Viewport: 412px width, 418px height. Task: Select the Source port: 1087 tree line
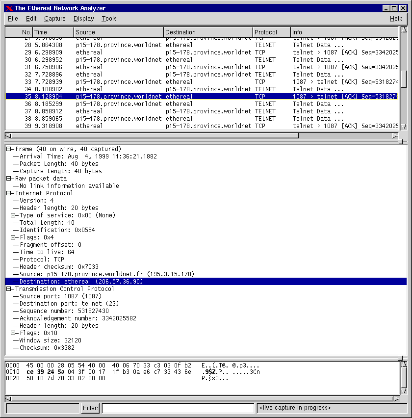coord(60,296)
